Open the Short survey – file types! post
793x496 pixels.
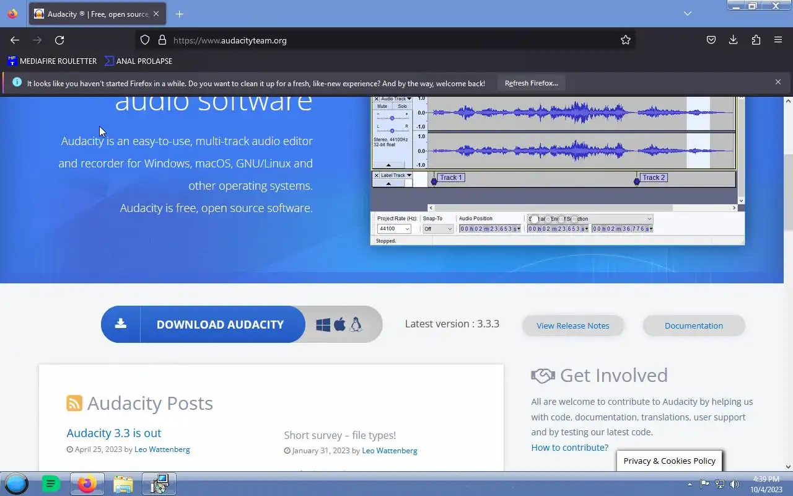click(340, 435)
